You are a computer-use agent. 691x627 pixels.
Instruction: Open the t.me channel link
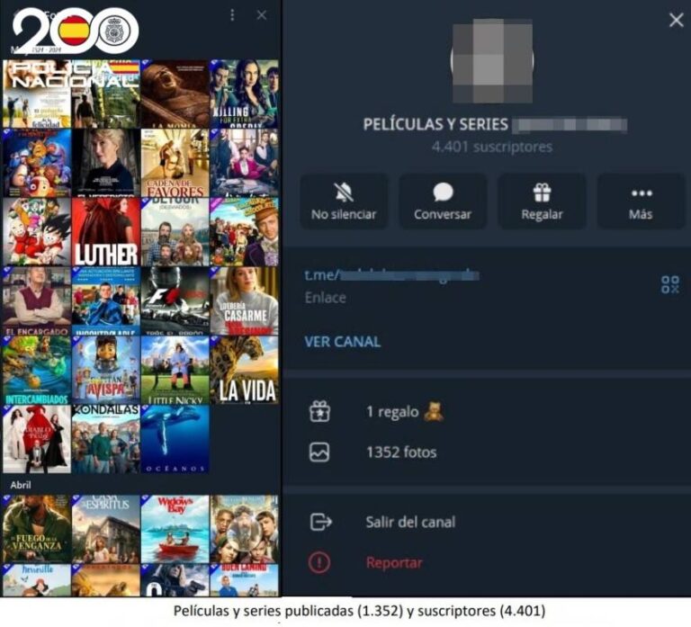[391, 275]
